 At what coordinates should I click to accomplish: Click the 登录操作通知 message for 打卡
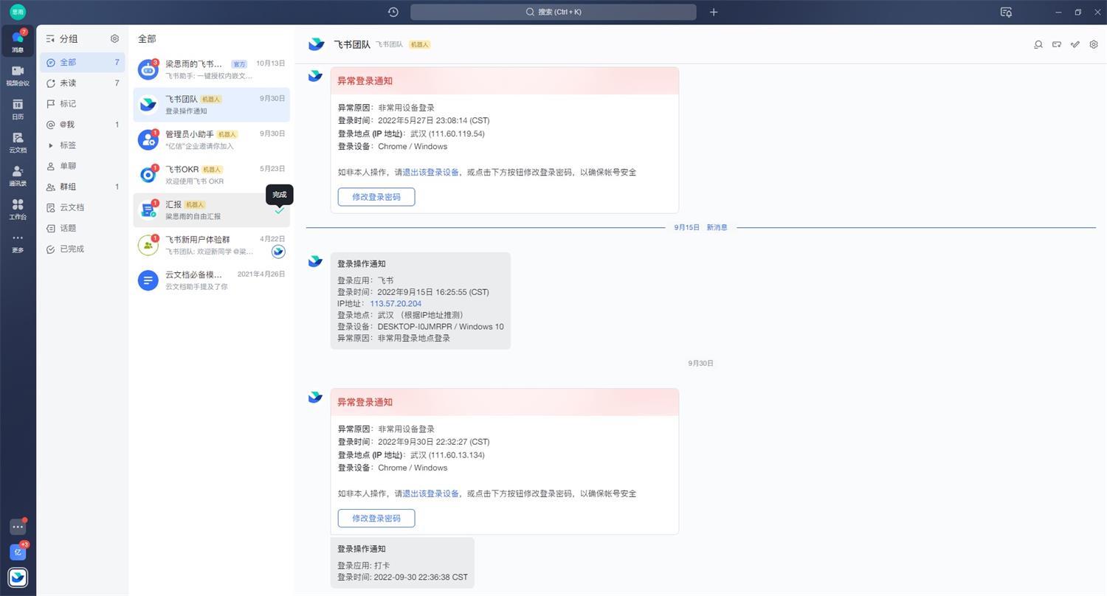coord(402,563)
